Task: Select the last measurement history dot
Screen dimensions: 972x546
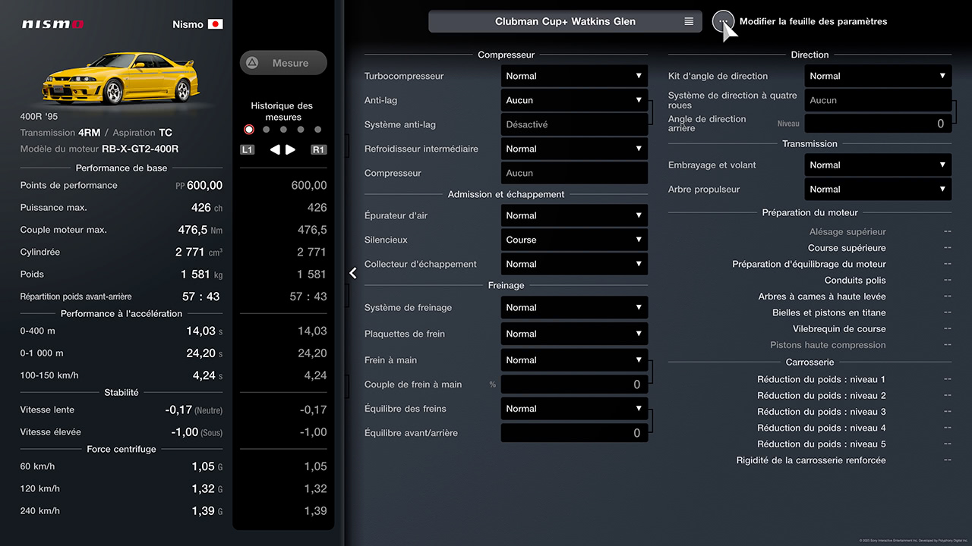Action: pyautogui.click(x=317, y=130)
